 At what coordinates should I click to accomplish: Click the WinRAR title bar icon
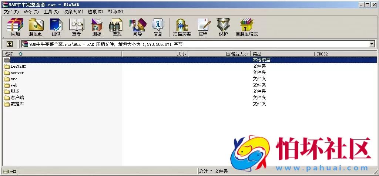point(4,4)
